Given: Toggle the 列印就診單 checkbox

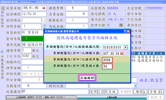Looking at the screenshot, I should tap(3, 8).
